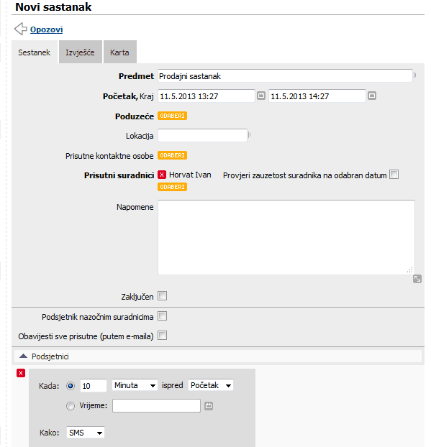
Task: Click the Horvat Ivan attendee name
Action: click(190, 175)
